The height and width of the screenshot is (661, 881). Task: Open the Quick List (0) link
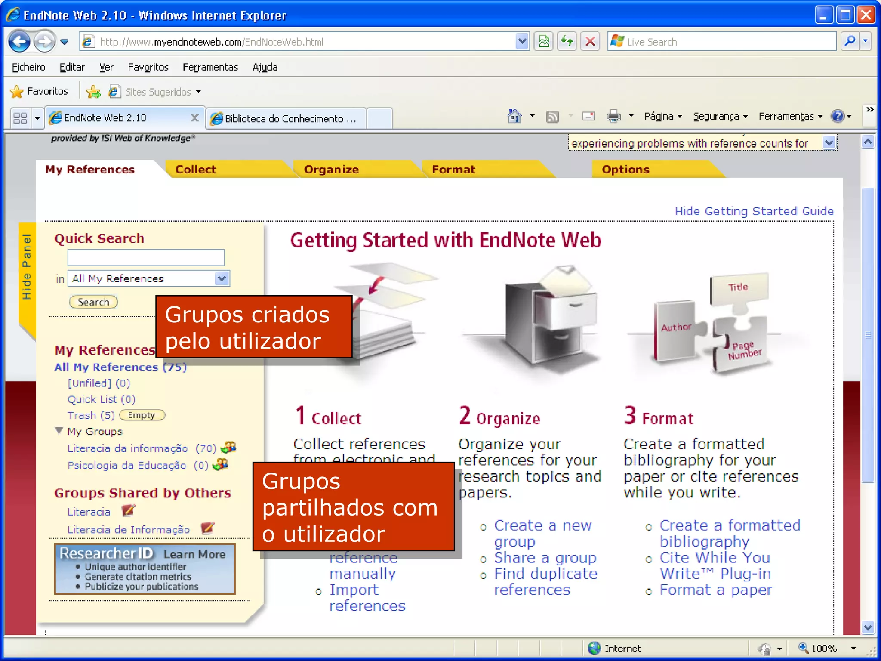[x=102, y=399]
